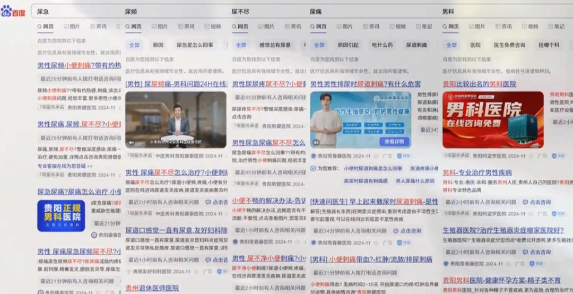Select the 吃什么药 filter chip
Viewport: 573px width, 294px height.
[x=382, y=45]
